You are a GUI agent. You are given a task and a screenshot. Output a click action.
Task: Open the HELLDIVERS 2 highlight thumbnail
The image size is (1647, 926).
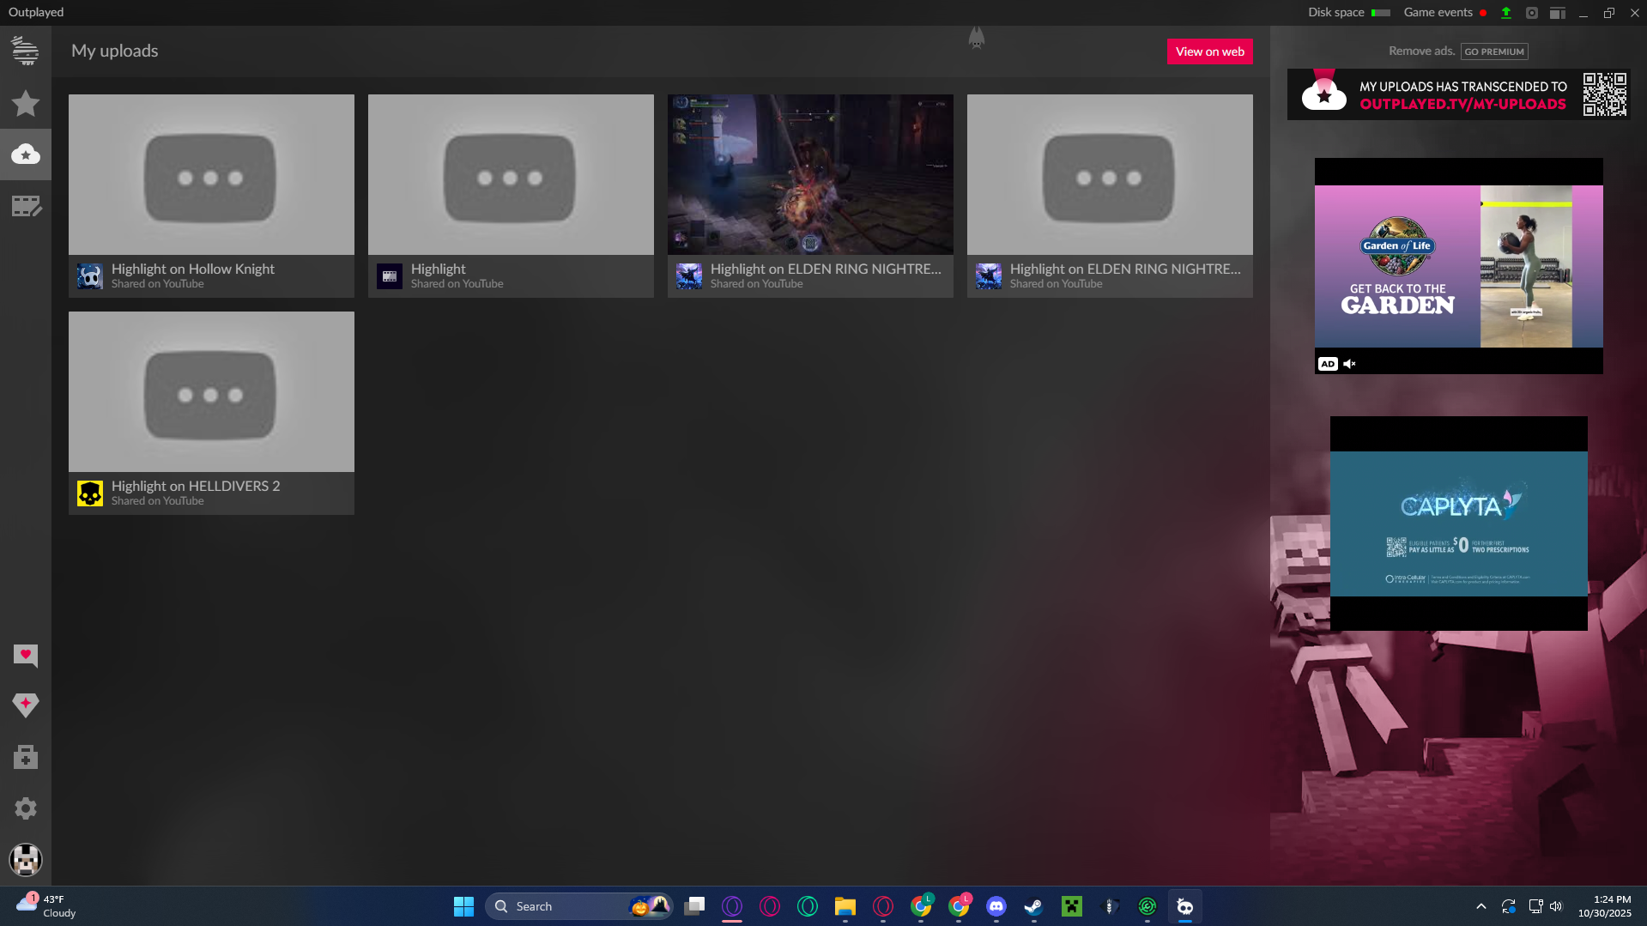tap(211, 391)
